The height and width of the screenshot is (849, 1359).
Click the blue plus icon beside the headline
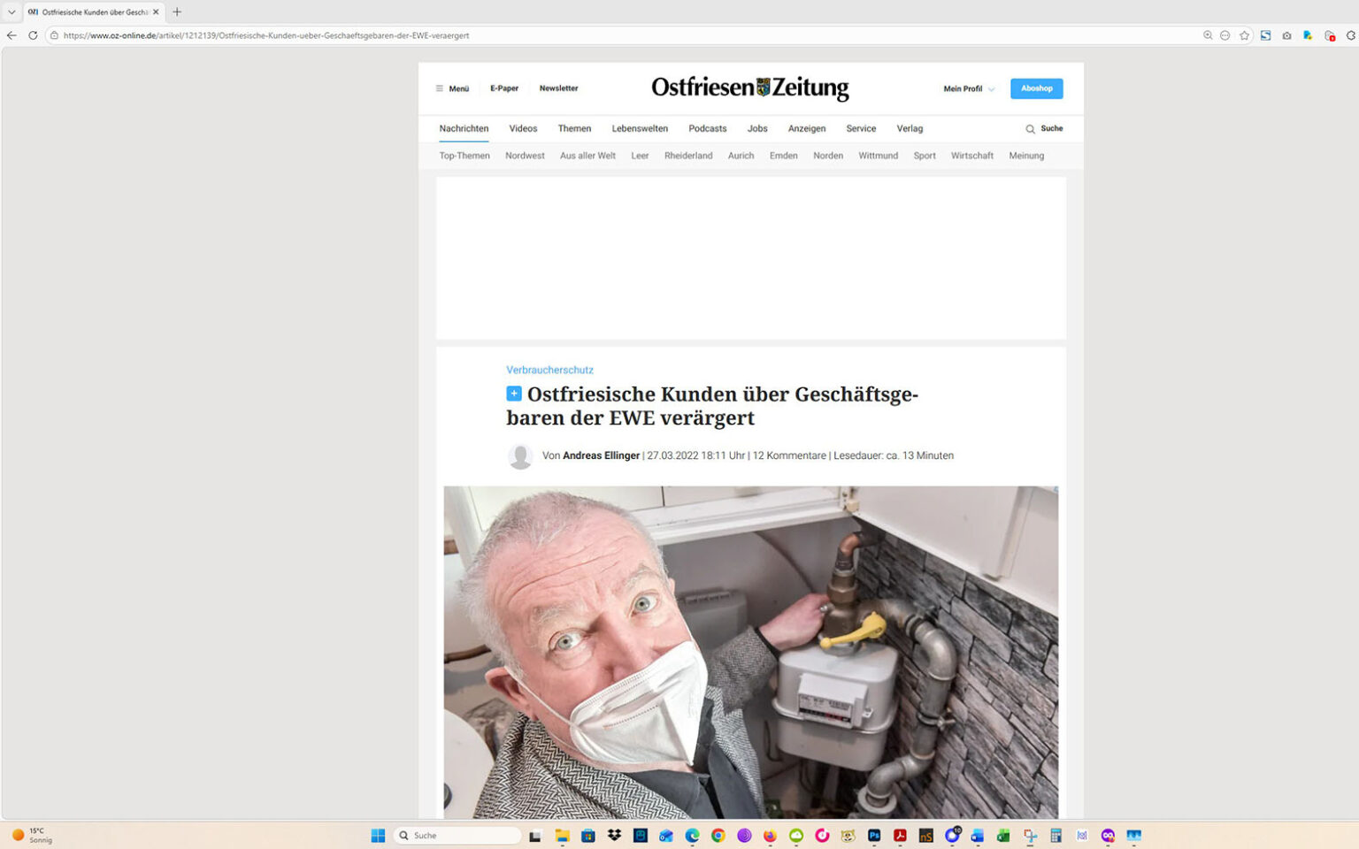click(512, 394)
